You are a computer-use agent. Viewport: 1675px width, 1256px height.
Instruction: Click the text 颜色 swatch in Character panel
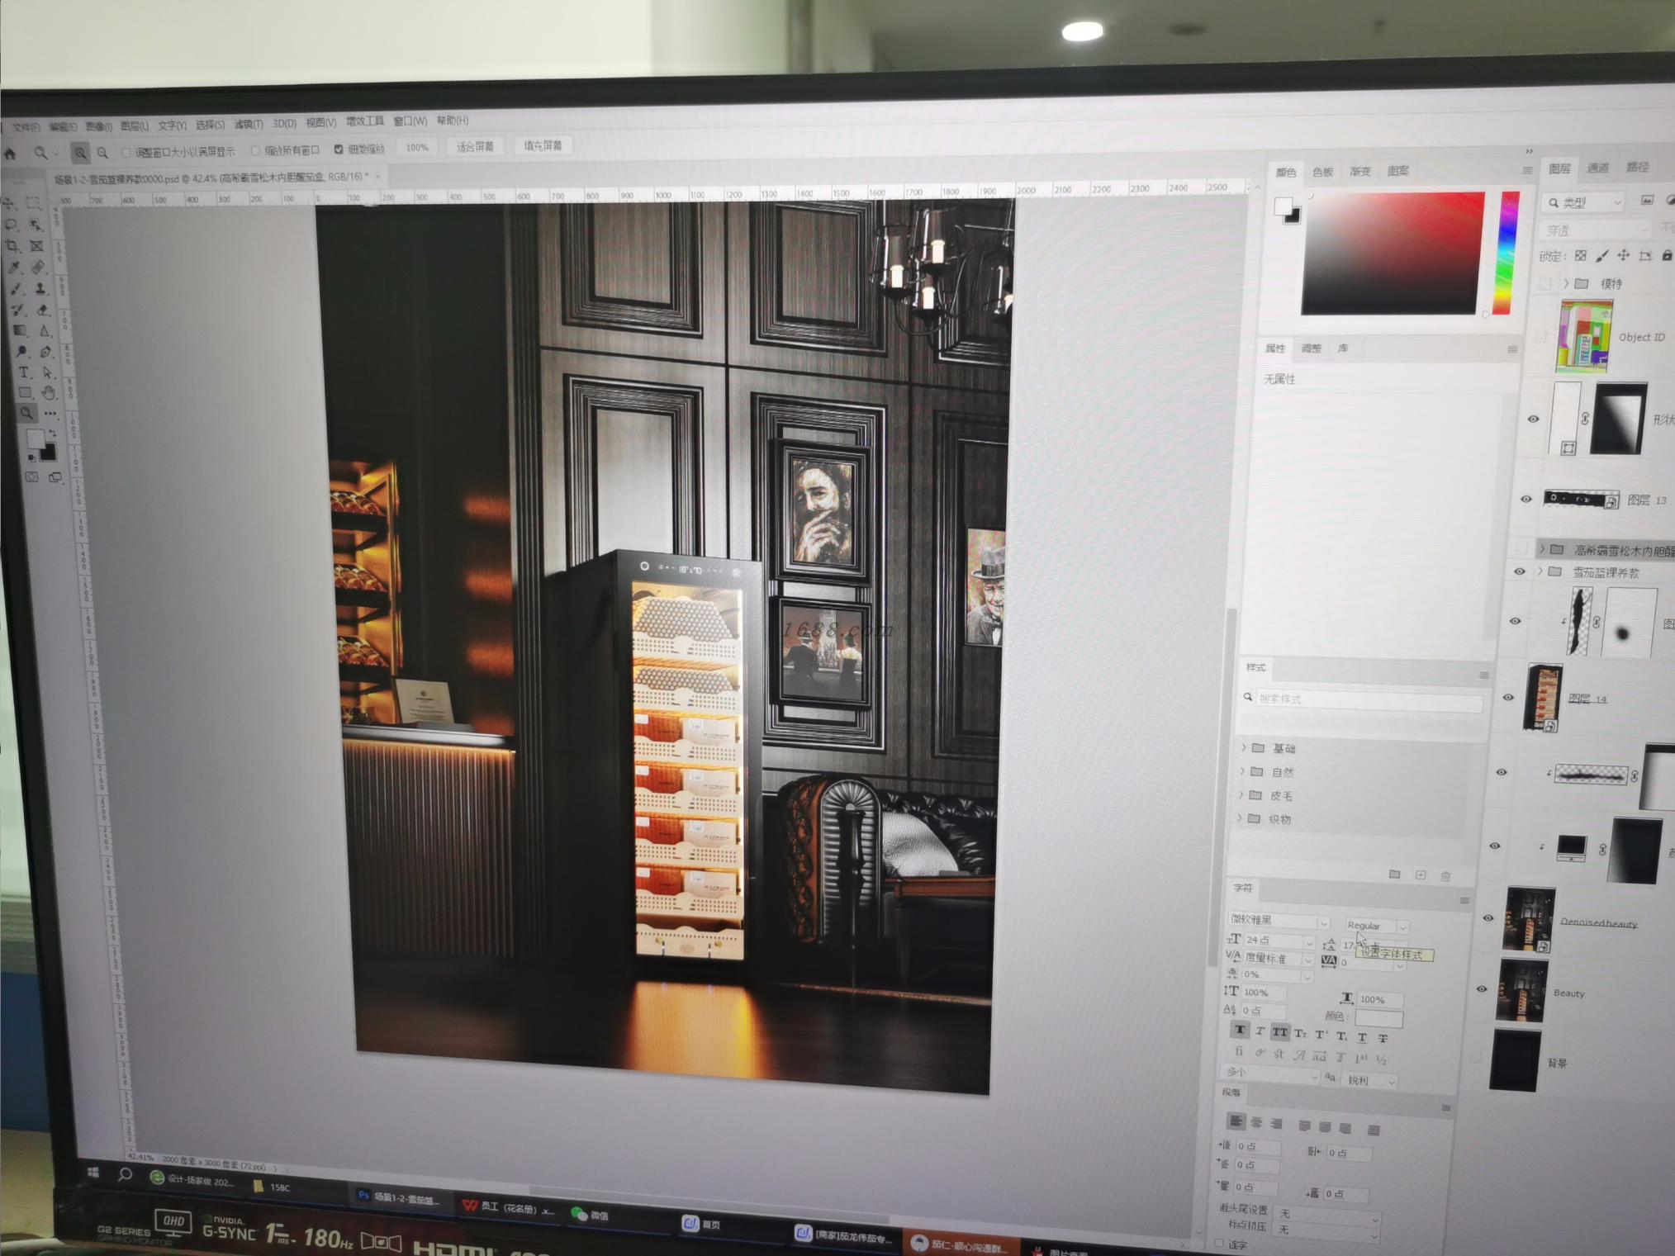(1378, 1018)
